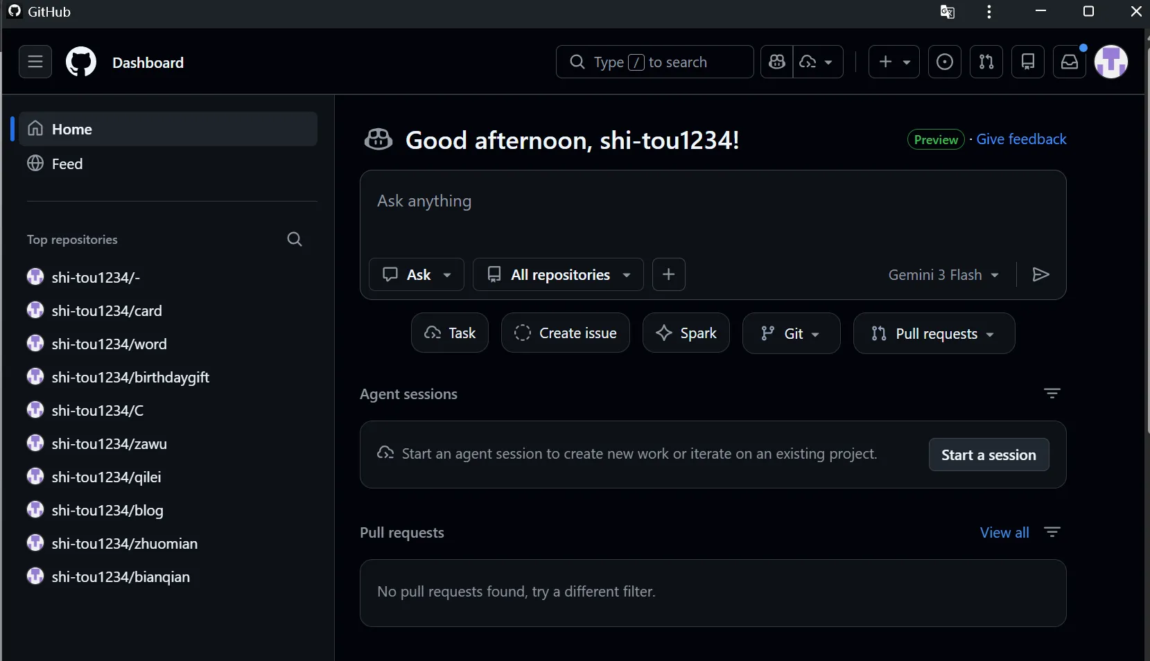Select Home in the sidebar
Viewport: 1150px width, 661px height.
tap(168, 130)
